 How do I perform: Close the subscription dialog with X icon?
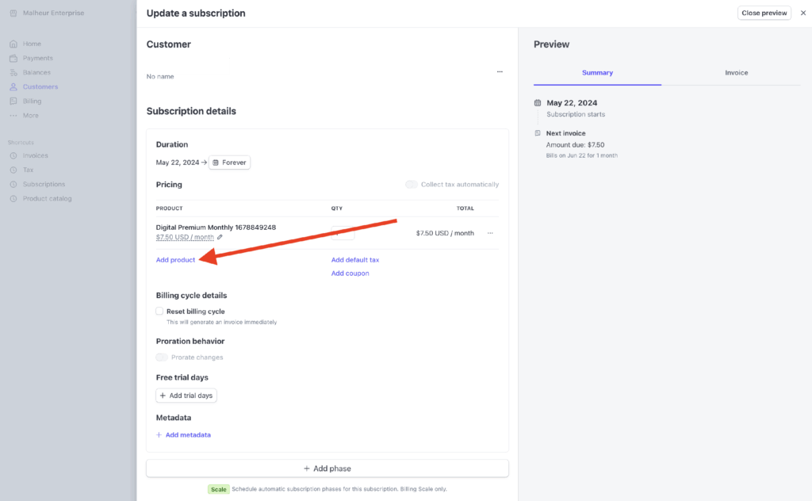click(x=802, y=13)
